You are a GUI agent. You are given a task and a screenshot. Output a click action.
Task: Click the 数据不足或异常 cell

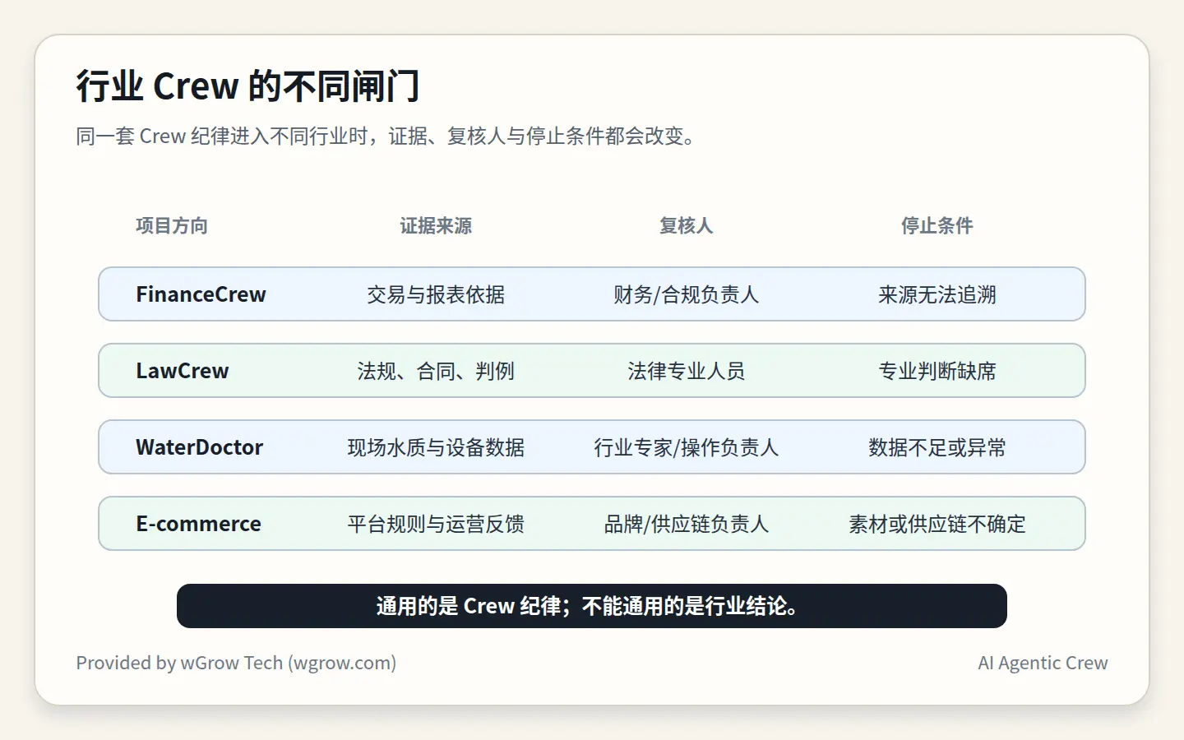point(937,447)
